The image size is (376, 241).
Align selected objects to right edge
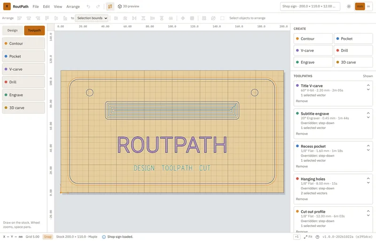pos(38,18)
